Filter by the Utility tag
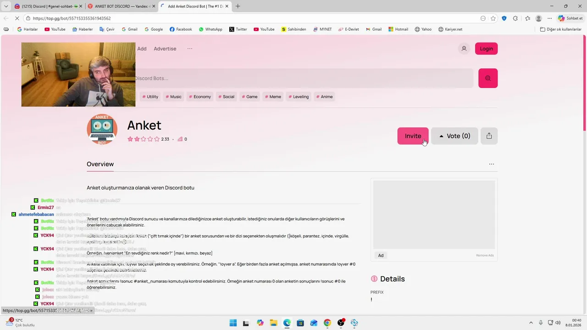The image size is (587, 330). [x=150, y=97]
